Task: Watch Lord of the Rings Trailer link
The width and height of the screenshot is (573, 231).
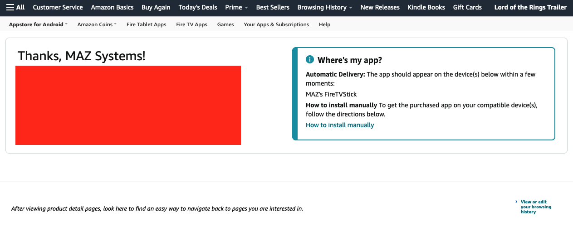Action: [530, 7]
